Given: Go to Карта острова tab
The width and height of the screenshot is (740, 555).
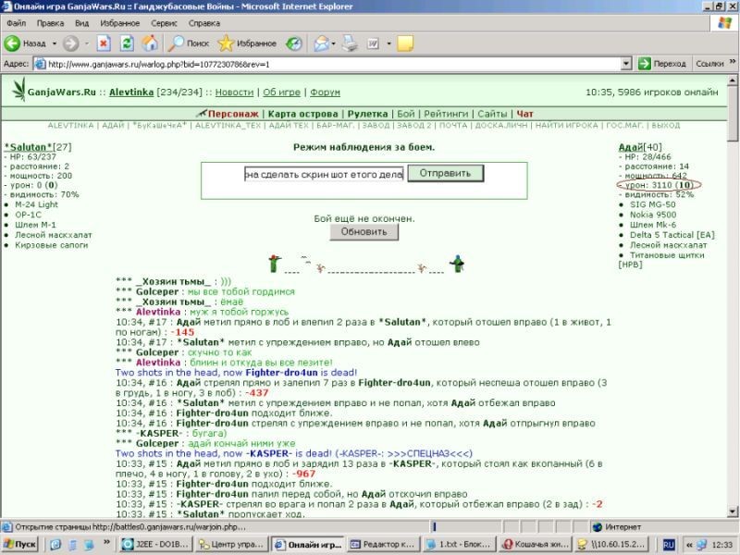Looking at the screenshot, I should click(303, 114).
